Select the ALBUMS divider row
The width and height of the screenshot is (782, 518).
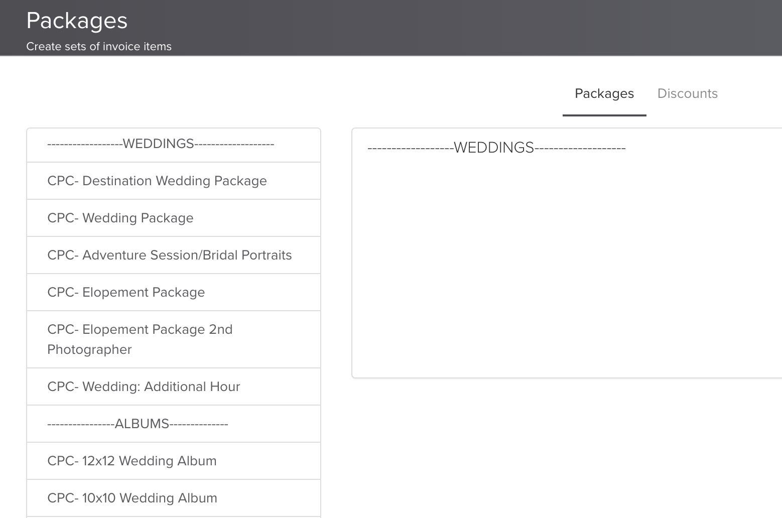(138, 424)
